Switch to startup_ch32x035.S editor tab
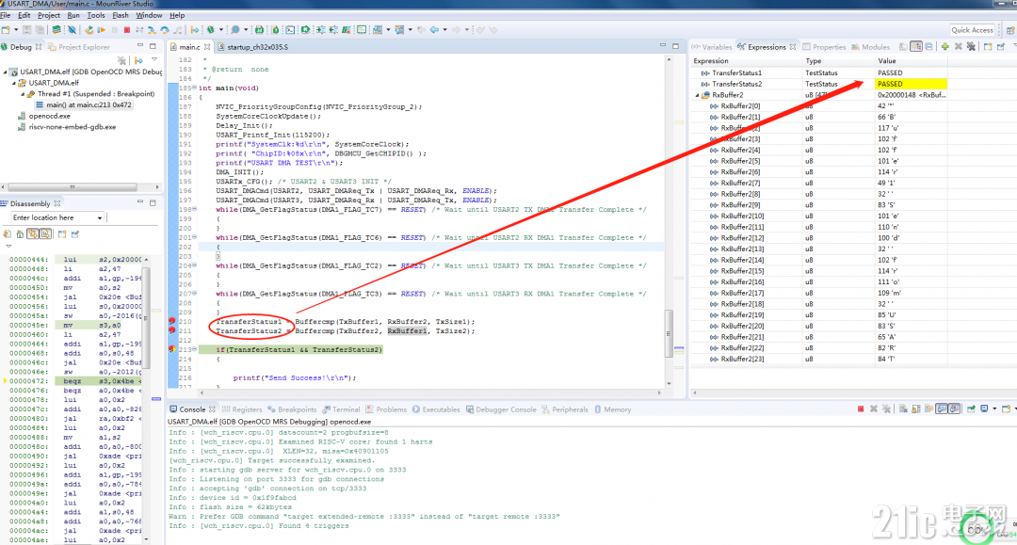Viewport: 1017px width, 545px height. (253, 47)
